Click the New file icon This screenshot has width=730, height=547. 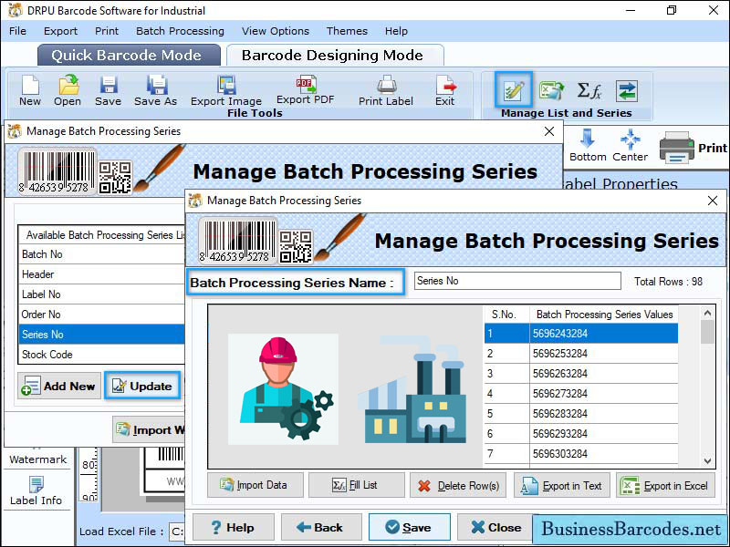pyautogui.click(x=30, y=90)
